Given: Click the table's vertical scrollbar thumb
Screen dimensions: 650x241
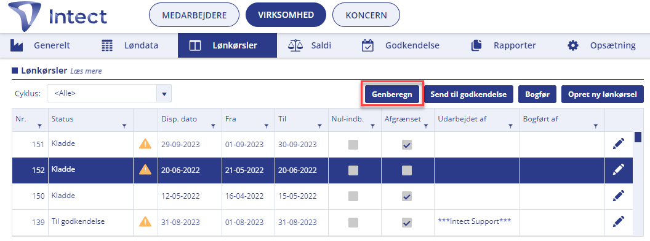Looking at the screenshot, I should point(638,137).
